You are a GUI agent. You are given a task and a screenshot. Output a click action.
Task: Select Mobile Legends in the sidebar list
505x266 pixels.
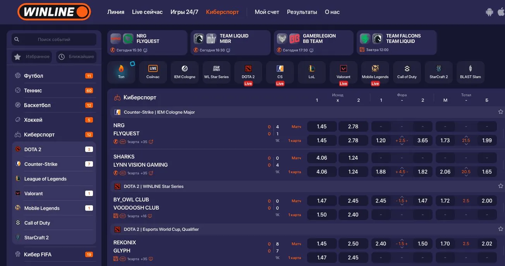[54, 208]
